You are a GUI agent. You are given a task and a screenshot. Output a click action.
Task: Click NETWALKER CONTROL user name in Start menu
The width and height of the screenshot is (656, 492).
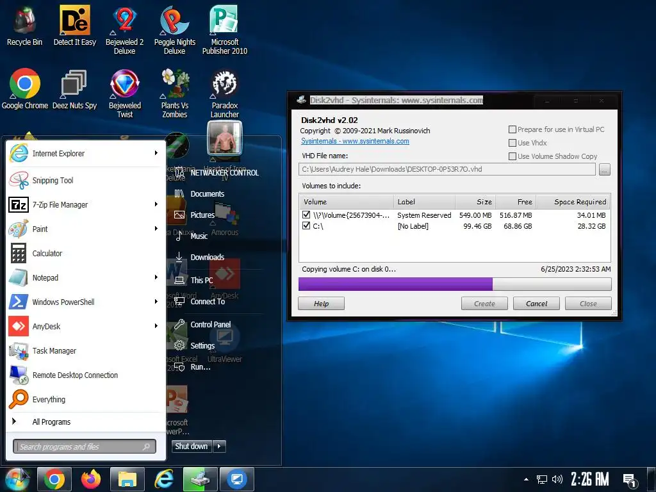coord(224,172)
